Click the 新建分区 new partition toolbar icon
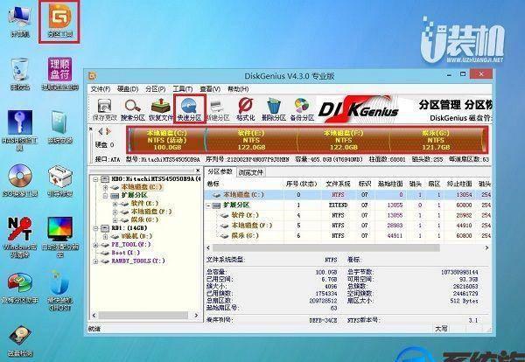 217,109
